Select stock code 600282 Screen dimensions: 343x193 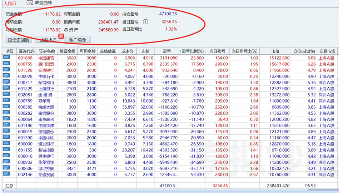[x=25, y=113]
